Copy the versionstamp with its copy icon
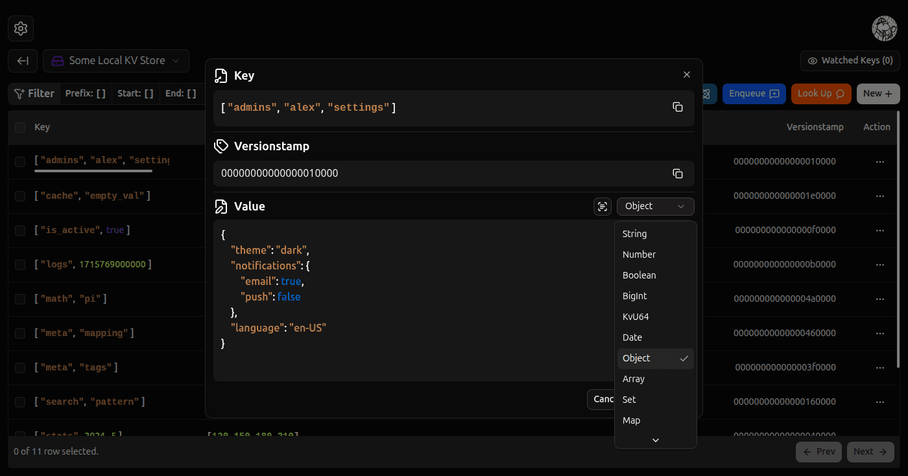The image size is (908, 476). (678, 173)
